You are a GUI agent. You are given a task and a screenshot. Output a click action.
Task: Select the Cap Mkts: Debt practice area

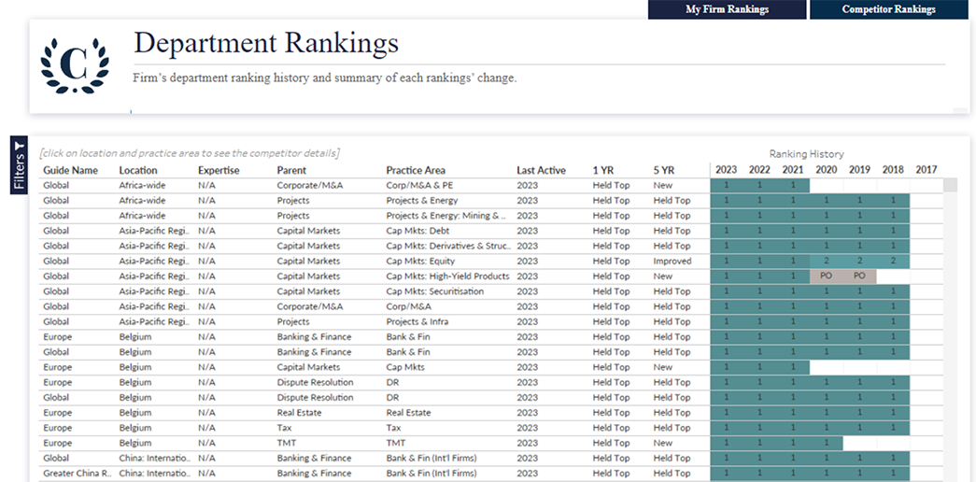418,231
